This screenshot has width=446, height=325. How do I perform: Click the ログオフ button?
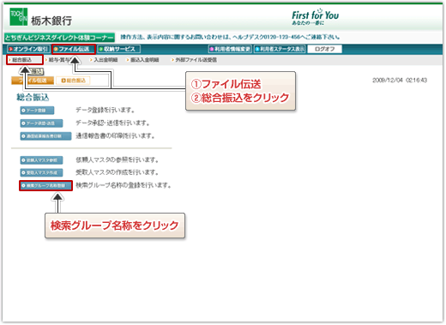[324, 49]
